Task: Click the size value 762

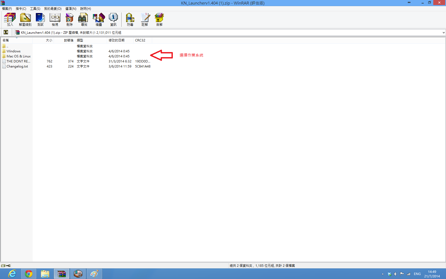Action: point(49,61)
